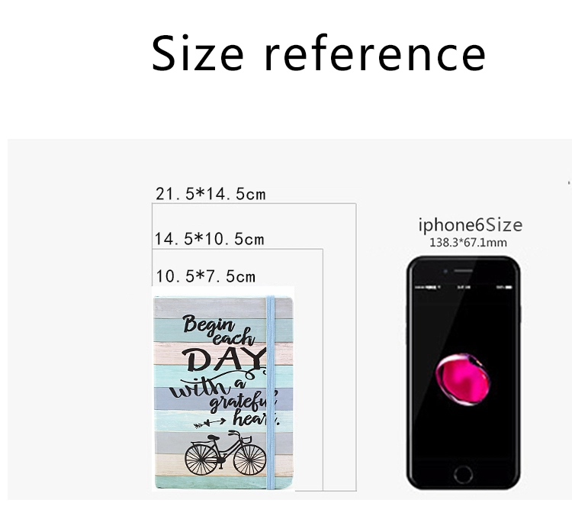Image resolution: width=572 pixels, height=529 pixels.
Task: Click the blue elastic band on notebook
Action: pos(270,392)
